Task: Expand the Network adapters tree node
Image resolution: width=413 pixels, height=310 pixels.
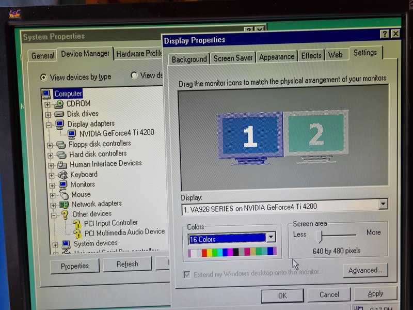Action: (x=53, y=206)
